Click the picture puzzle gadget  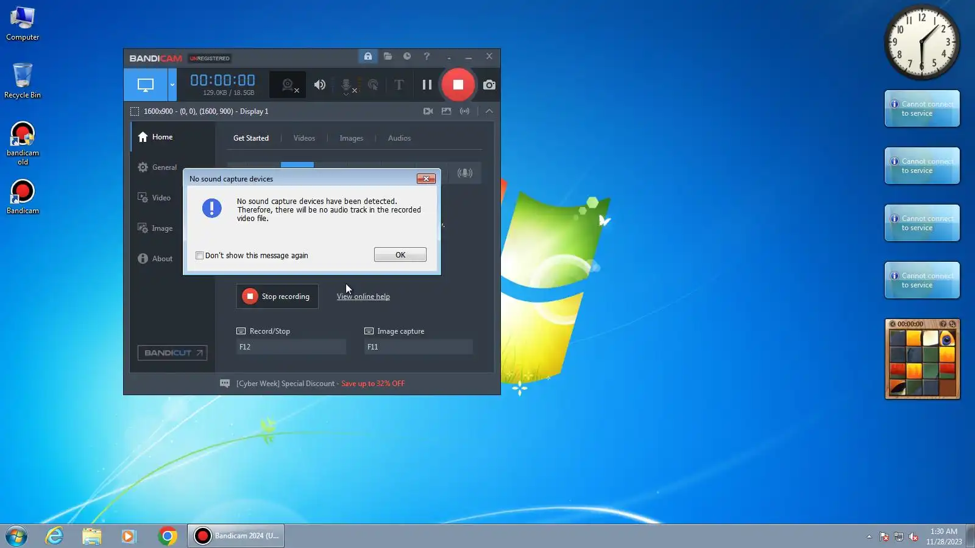click(923, 359)
